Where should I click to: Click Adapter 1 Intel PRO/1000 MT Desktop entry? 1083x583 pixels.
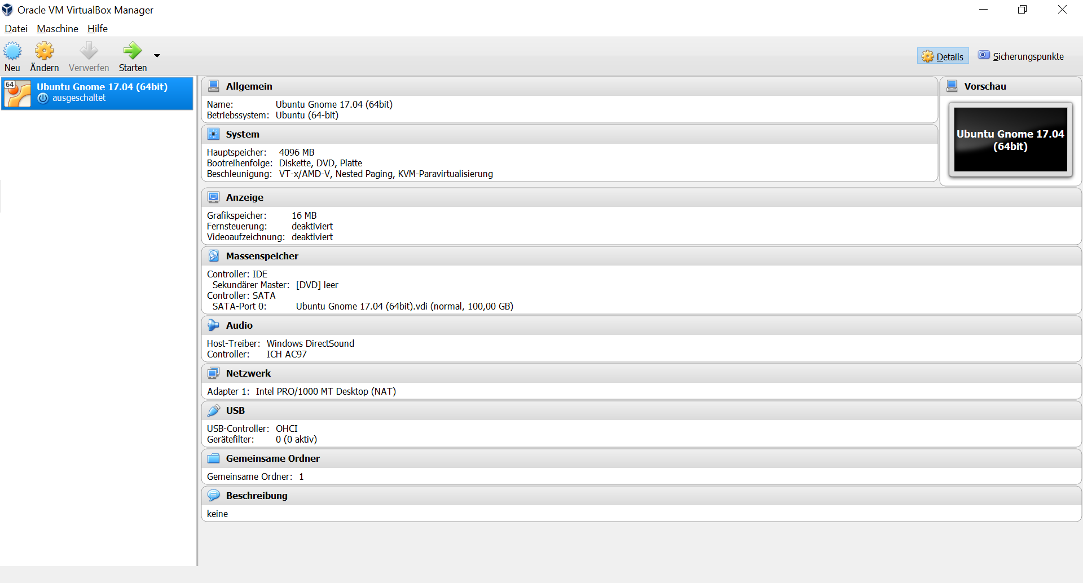pyautogui.click(x=325, y=391)
